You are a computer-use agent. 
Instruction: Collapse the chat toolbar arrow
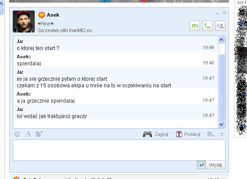click(x=222, y=134)
